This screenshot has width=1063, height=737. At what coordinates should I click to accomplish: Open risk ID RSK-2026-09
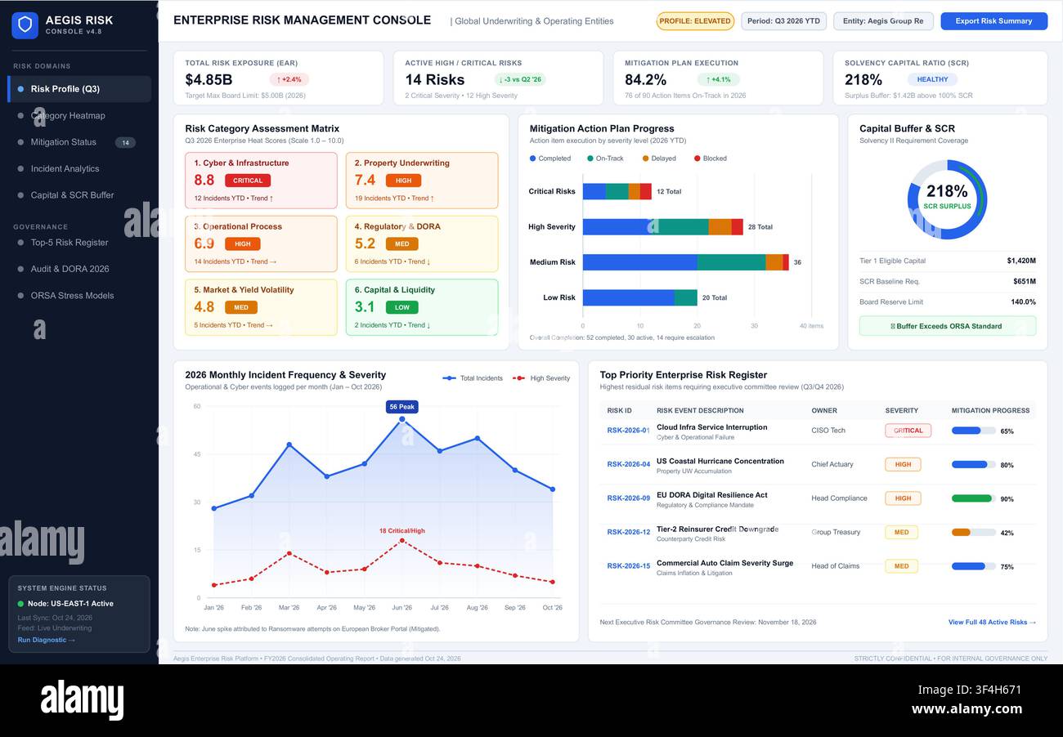click(628, 498)
